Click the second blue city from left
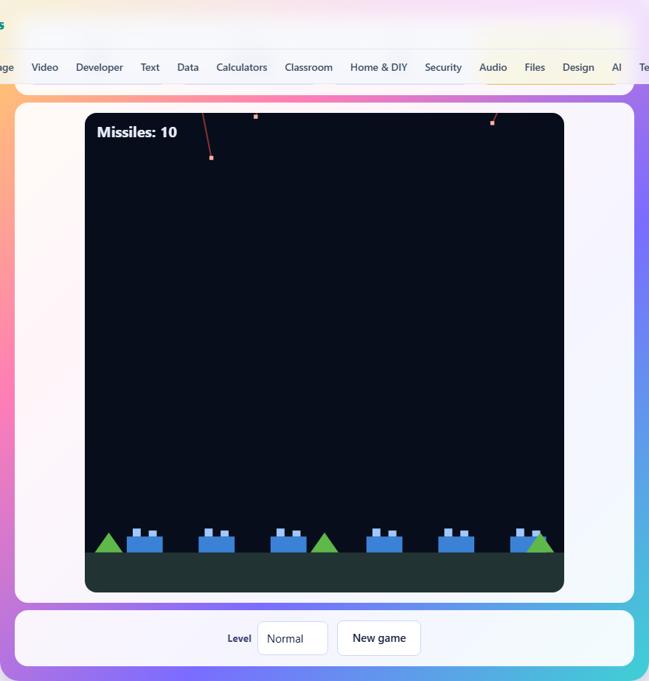649x681 pixels. tap(217, 541)
